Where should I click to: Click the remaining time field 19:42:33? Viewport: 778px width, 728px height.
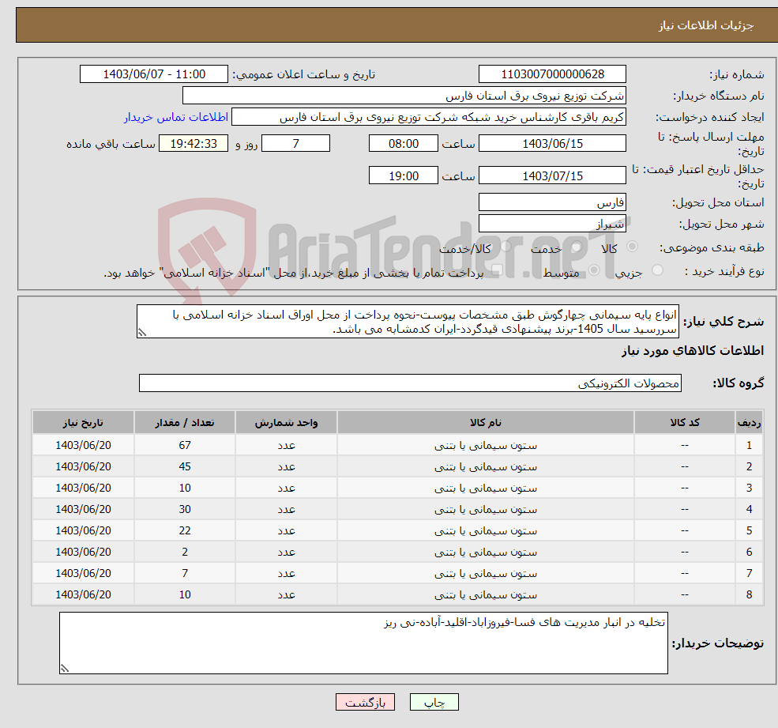coord(194,144)
